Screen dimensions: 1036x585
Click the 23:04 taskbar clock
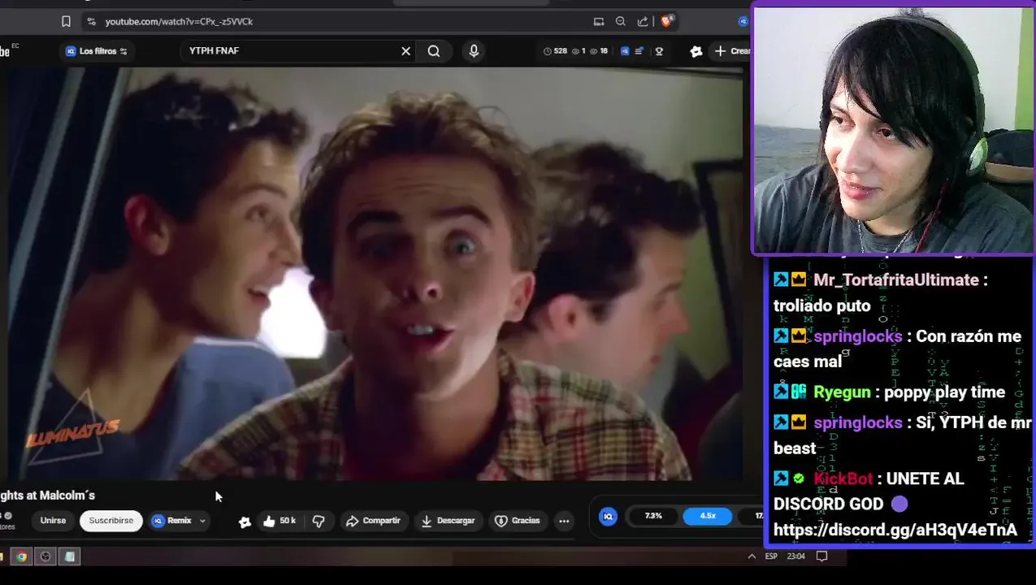click(x=796, y=557)
